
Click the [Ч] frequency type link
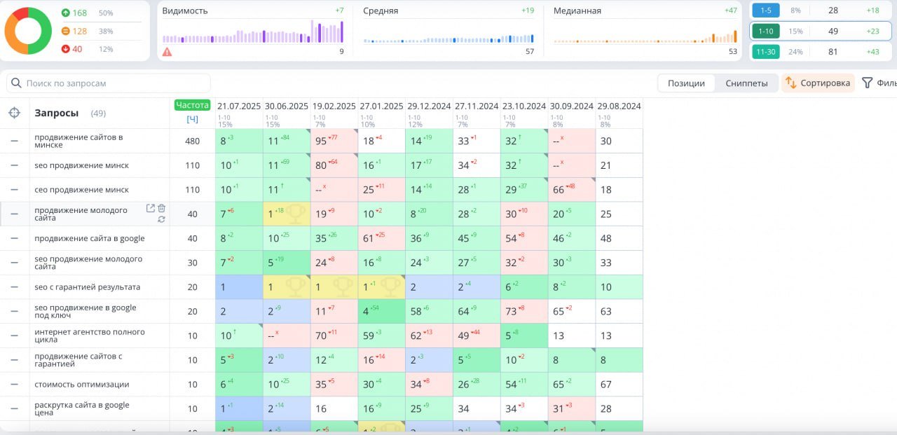[x=192, y=119]
